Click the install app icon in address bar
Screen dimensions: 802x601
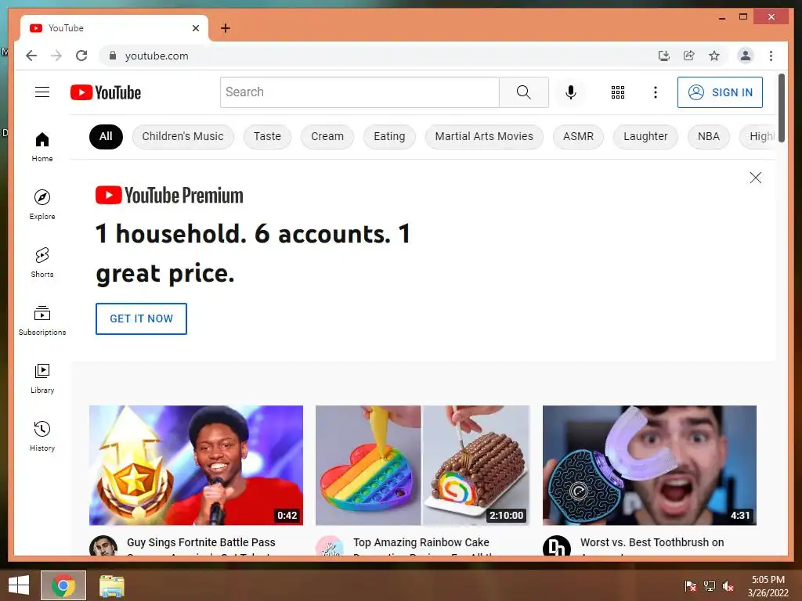pyautogui.click(x=664, y=56)
